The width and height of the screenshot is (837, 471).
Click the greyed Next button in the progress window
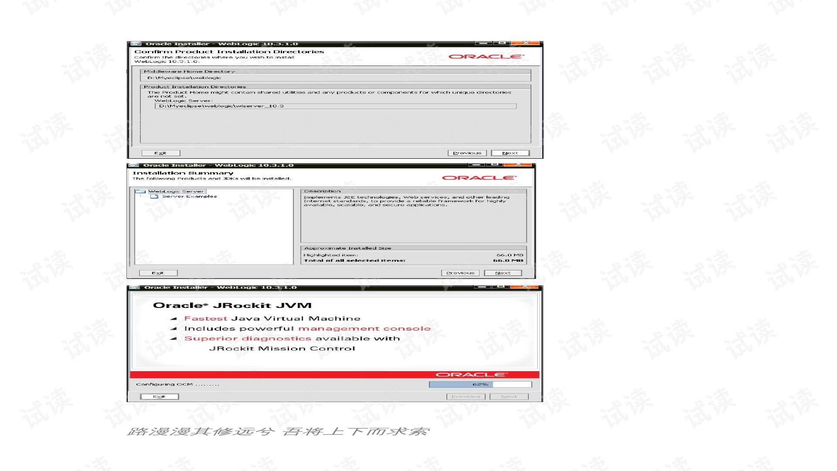coord(509,397)
